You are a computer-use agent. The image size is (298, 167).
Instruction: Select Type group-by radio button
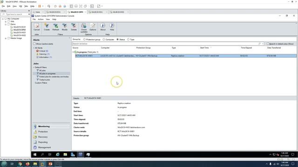click(x=129, y=39)
